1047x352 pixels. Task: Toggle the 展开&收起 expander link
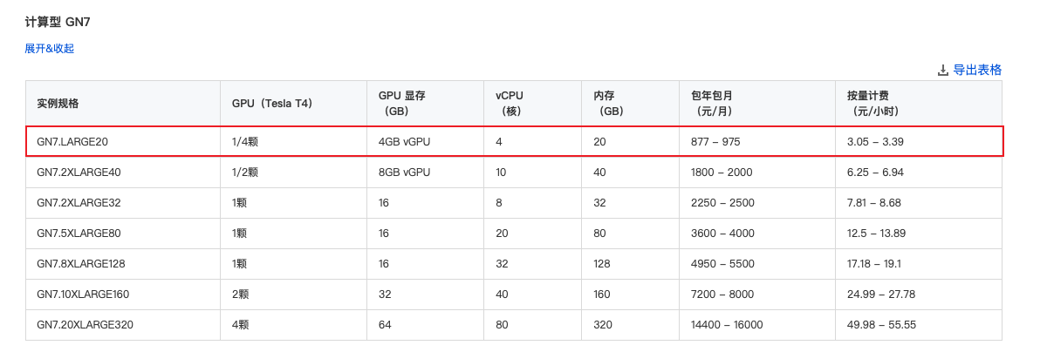[x=49, y=49]
